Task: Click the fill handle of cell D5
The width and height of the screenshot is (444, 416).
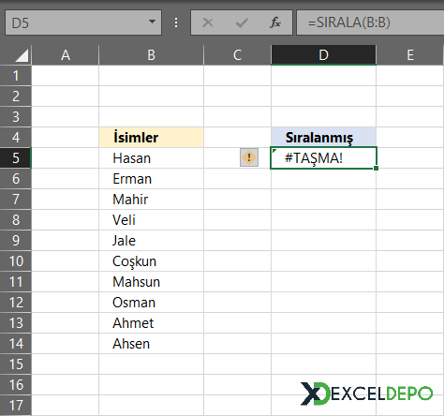Action: 376,169
